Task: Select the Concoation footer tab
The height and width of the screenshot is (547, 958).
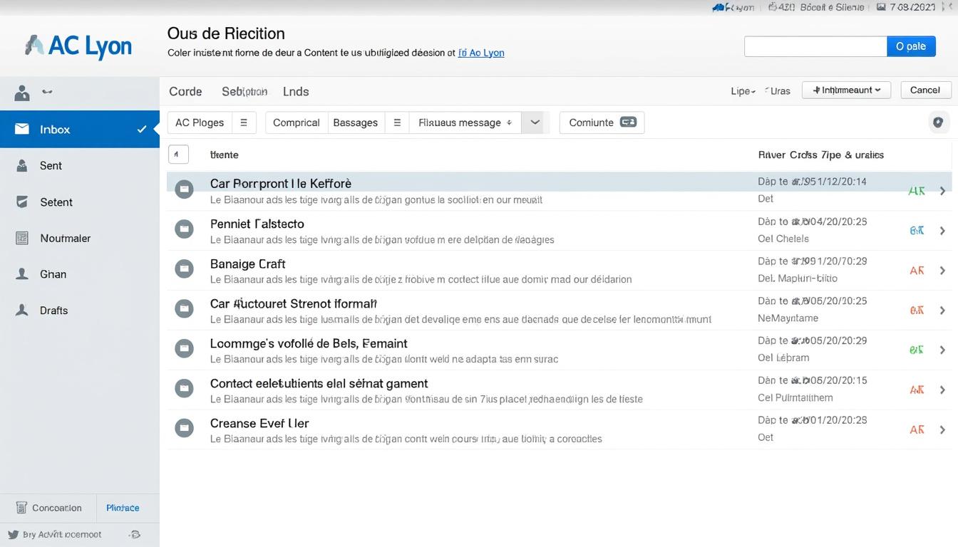Action: 48,508
